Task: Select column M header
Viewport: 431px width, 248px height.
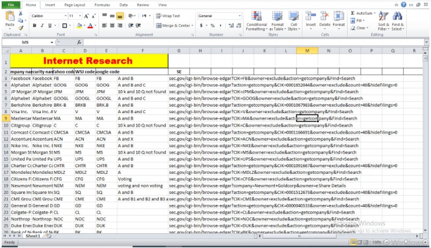Action: [307, 51]
